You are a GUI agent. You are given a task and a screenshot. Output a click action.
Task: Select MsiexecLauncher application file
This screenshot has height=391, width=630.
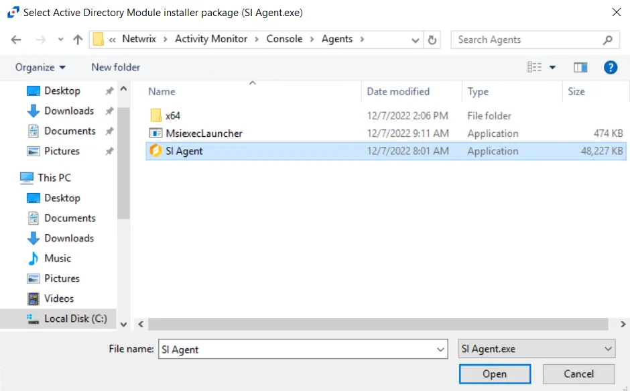204,133
